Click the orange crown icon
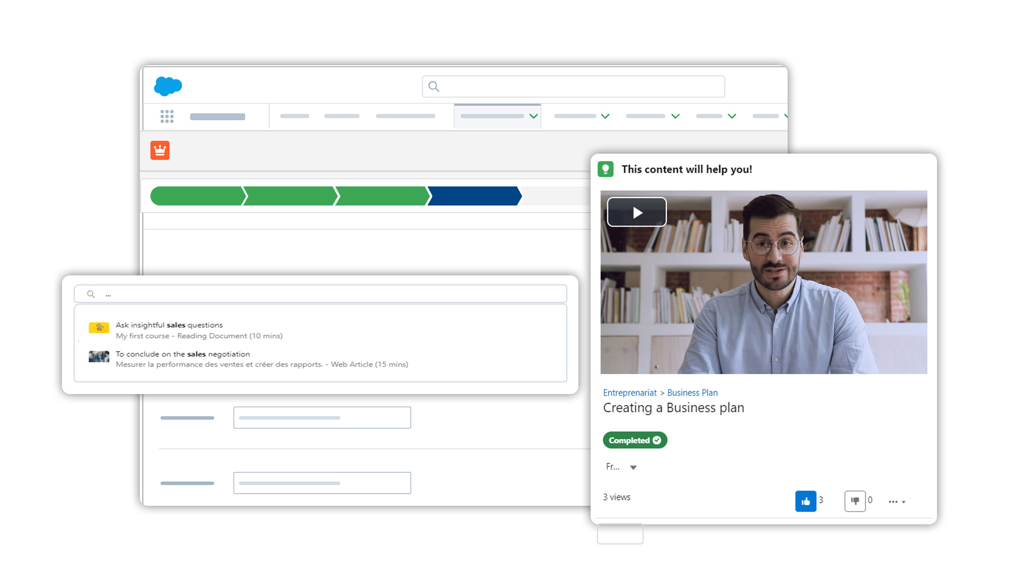 pos(160,150)
